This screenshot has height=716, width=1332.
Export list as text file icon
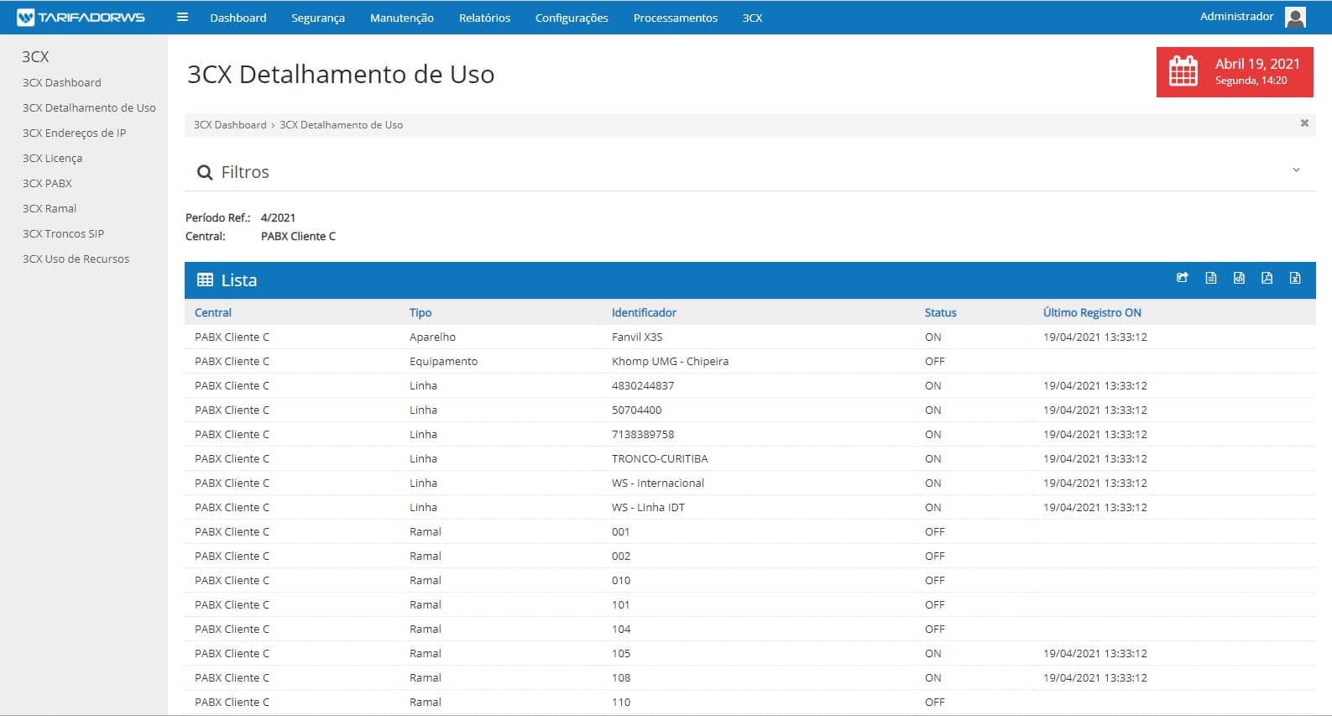click(1210, 278)
